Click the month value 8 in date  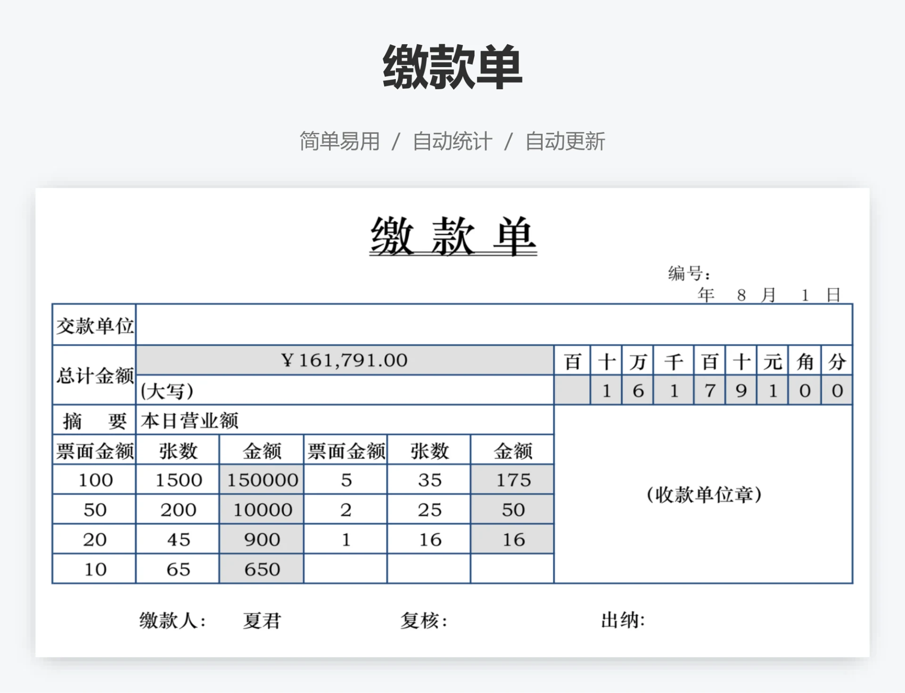(741, 295)
